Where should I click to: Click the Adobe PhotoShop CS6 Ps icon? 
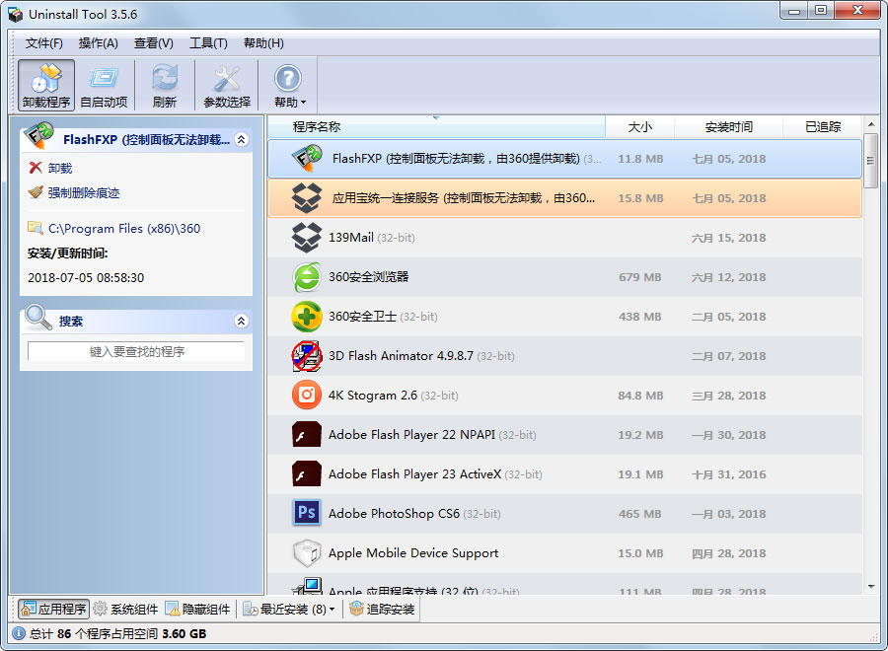click(x=307, y=514)
